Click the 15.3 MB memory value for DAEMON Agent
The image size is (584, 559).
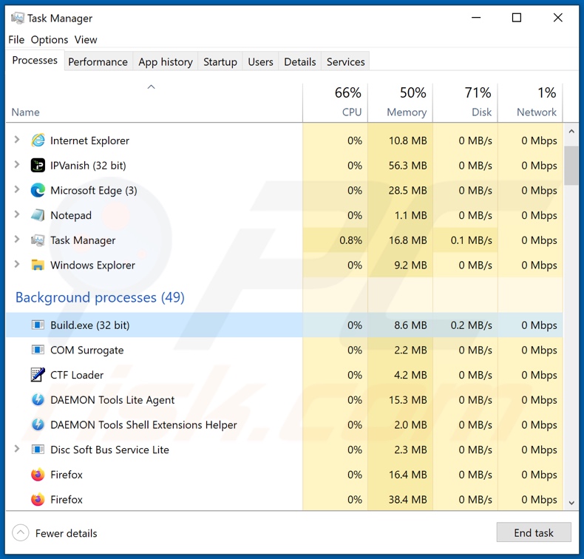click(x=408, y=400)
